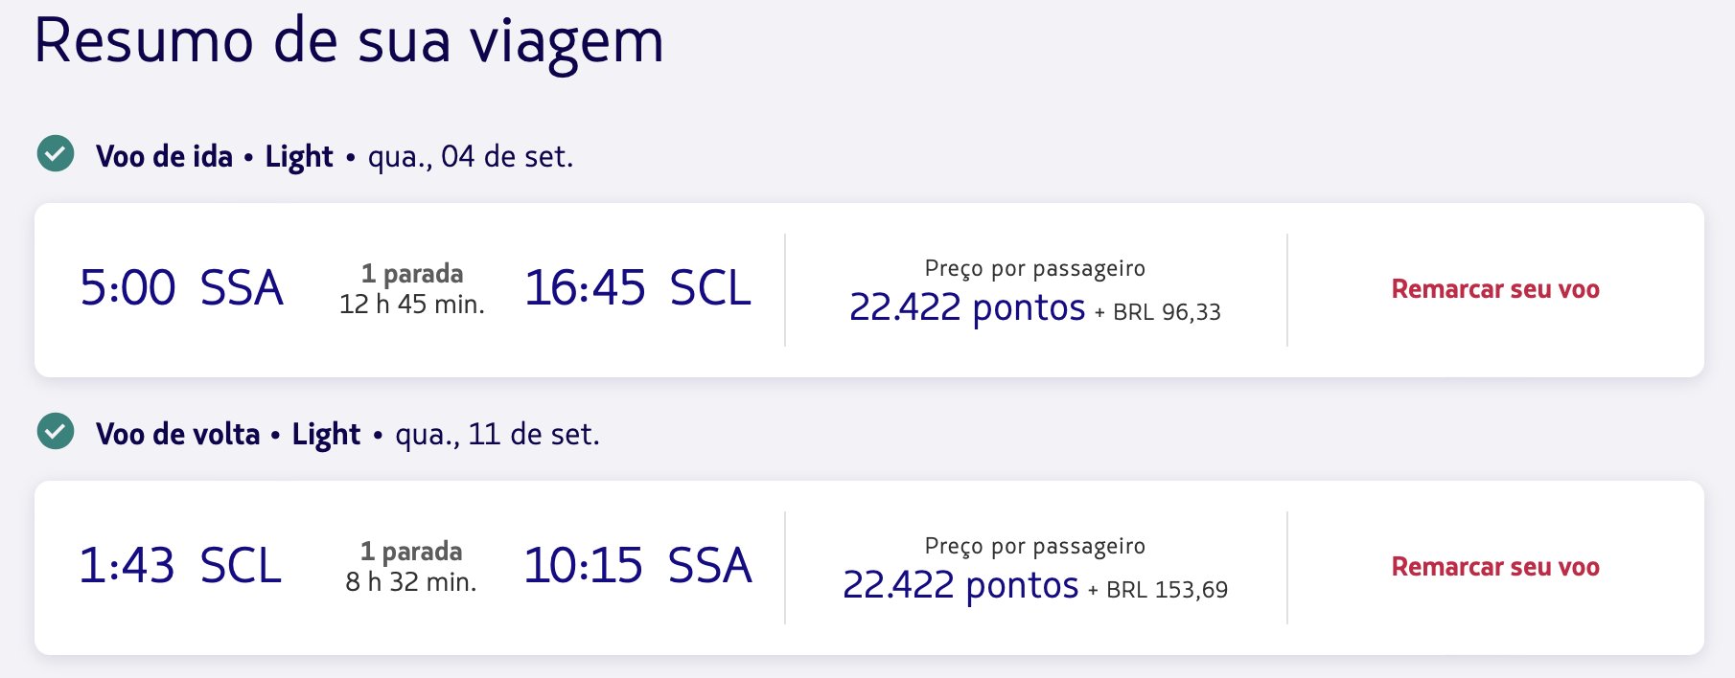
Task: Click the outbound 22.422 pontos price
Action: coord(967,307)
